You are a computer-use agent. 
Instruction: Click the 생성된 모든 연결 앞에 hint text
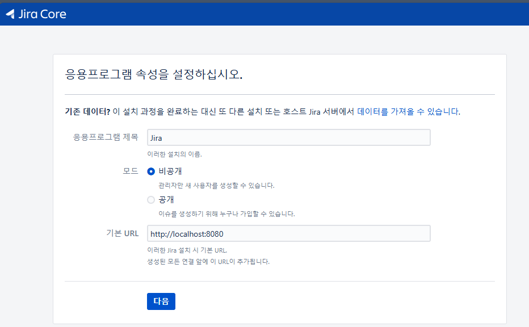click(208, 262)
